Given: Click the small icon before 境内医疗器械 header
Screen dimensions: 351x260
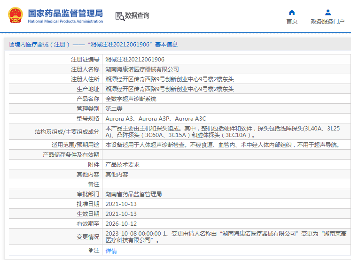Looking at the screenshot, I should pos(11,45).
